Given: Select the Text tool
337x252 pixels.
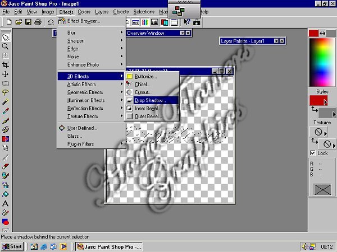Looking at the screenshot, I should pyautogui.click(x=6, y=203).
